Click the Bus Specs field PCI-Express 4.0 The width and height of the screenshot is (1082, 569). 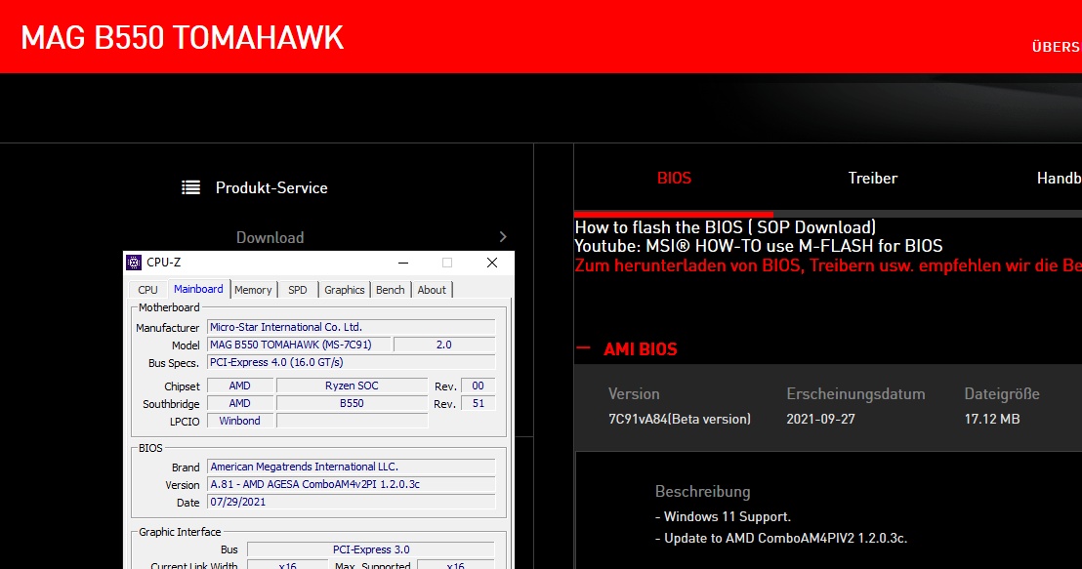coord(351,362)
